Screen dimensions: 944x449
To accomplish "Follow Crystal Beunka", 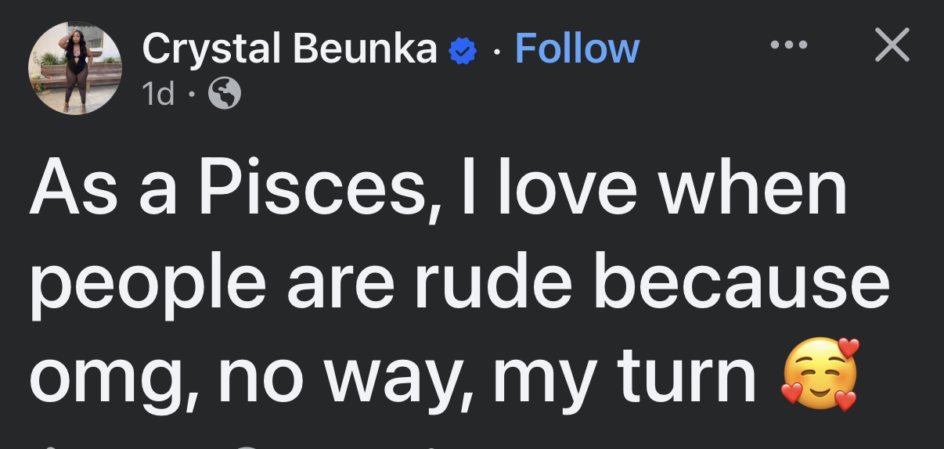I will [577, 48].
